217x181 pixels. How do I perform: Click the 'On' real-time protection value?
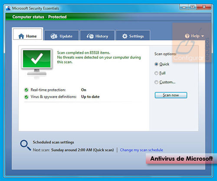(x=84, y=90)
